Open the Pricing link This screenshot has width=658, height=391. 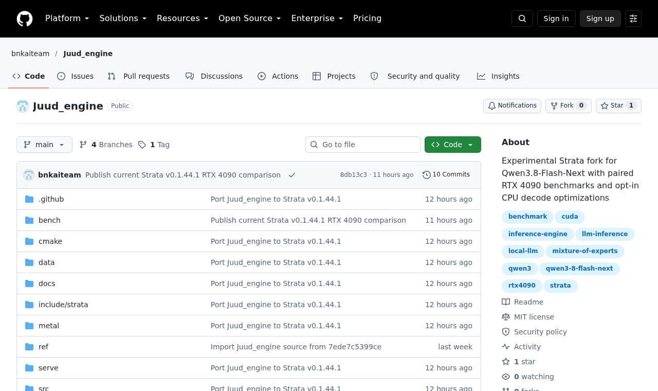coord(367,19)
